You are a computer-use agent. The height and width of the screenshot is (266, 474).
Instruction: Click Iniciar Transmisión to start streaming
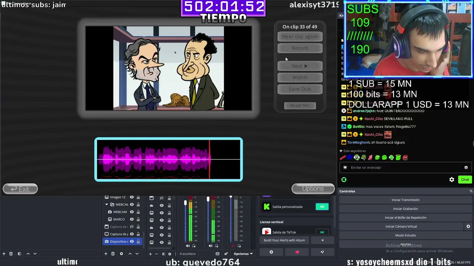[x=405, y=200]
